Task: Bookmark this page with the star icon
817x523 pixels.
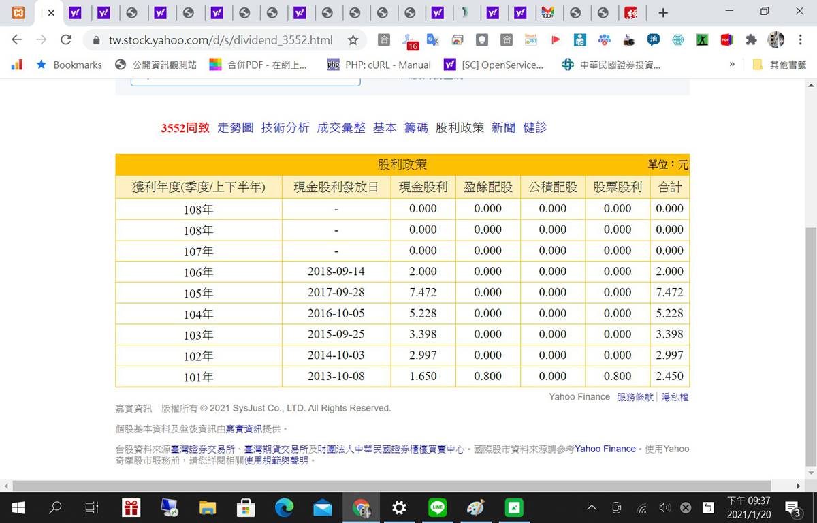Action: (353, 40)
